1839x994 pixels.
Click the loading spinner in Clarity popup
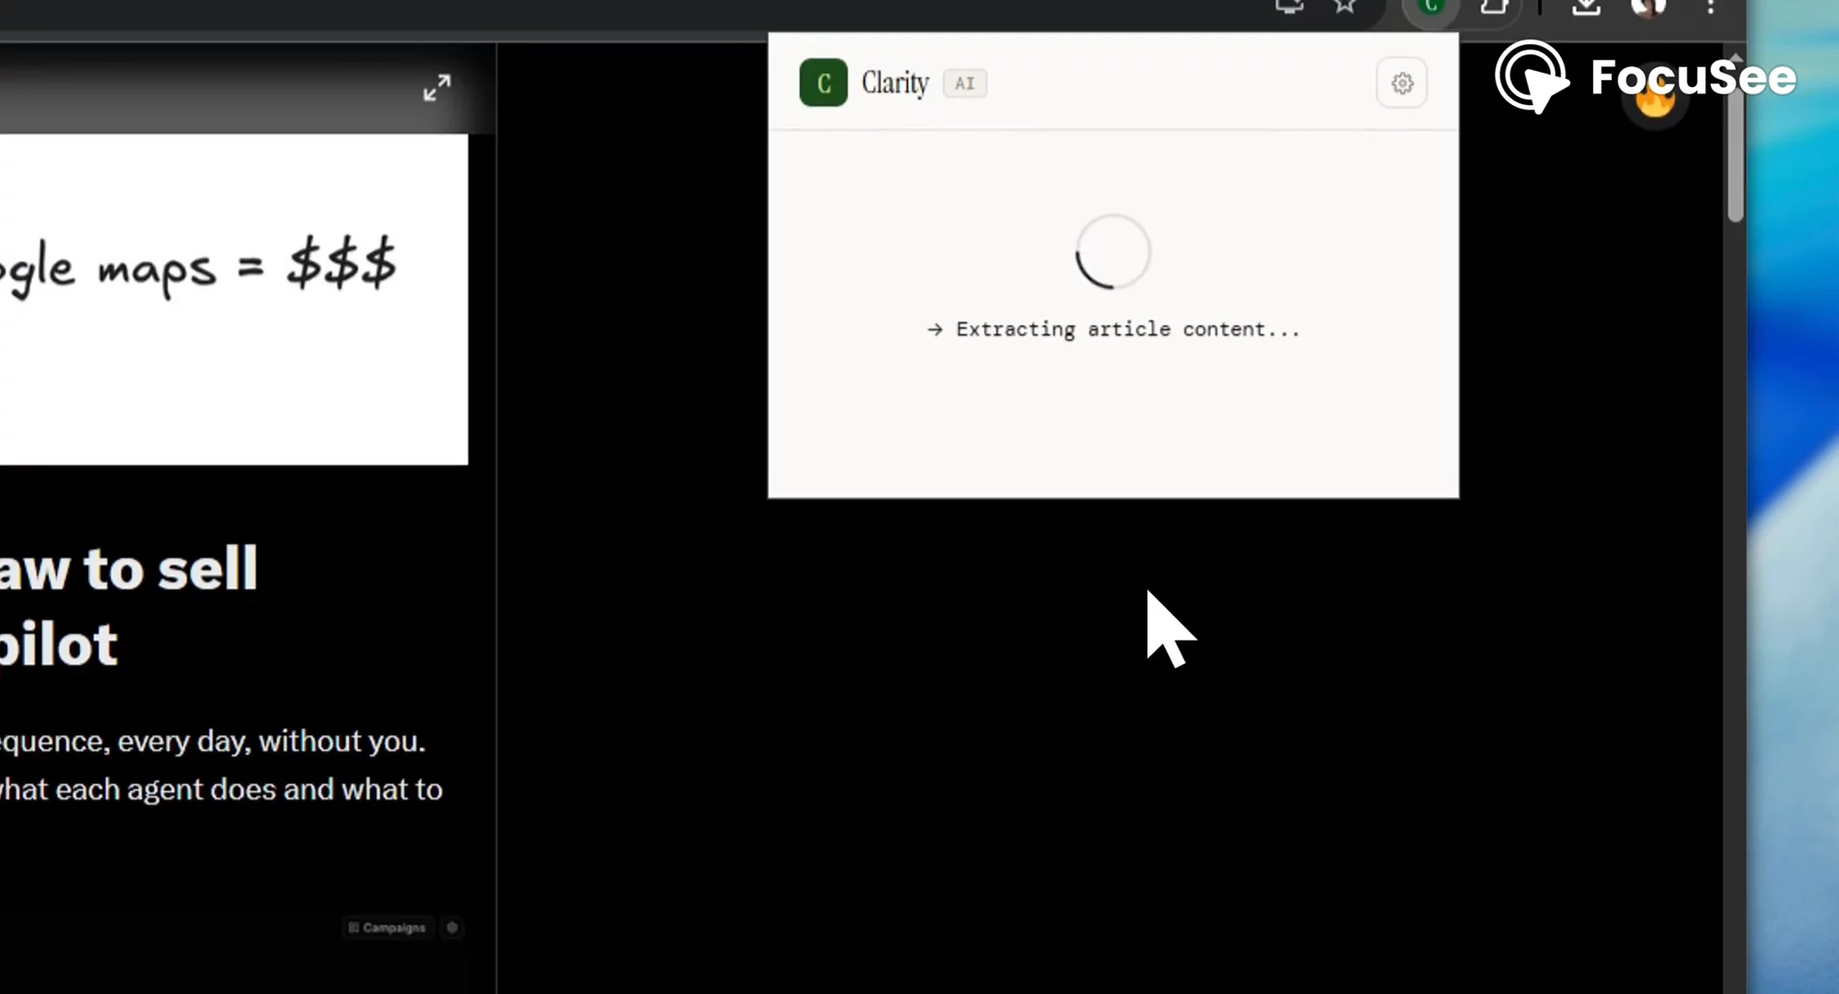click(x=1112, y=252)
